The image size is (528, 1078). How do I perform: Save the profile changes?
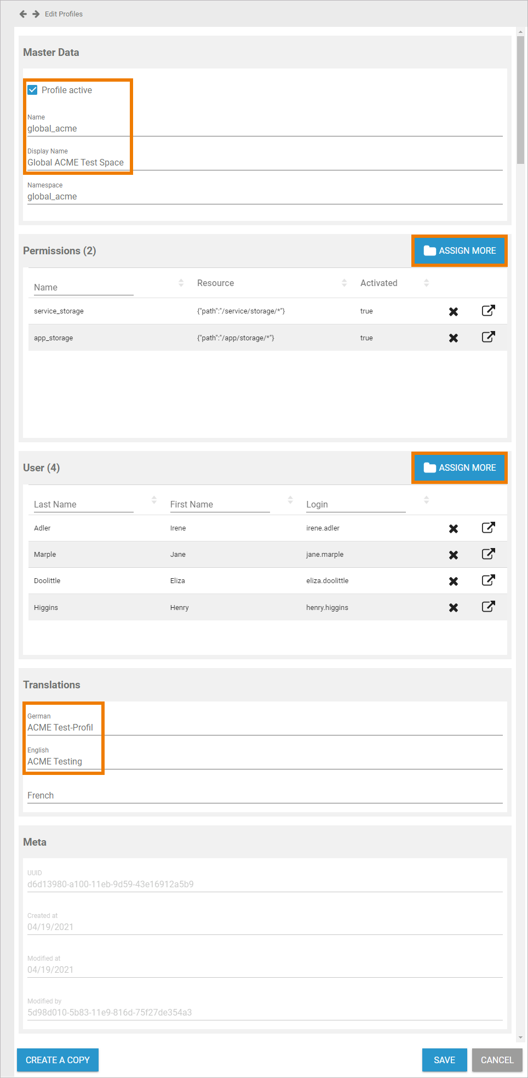(444, 1060)
